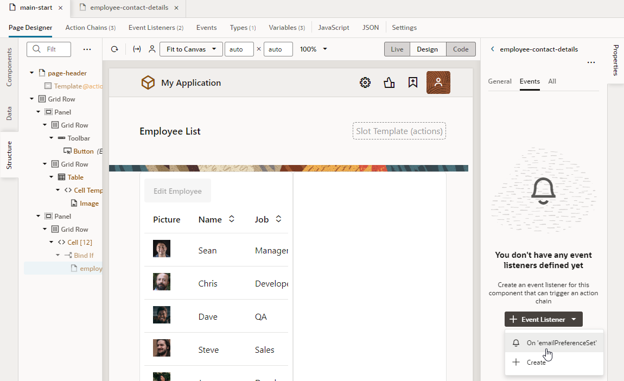Open the properties pane three-dot menu
Viewport: 624px width, 381px height.
tap(591, 62)
